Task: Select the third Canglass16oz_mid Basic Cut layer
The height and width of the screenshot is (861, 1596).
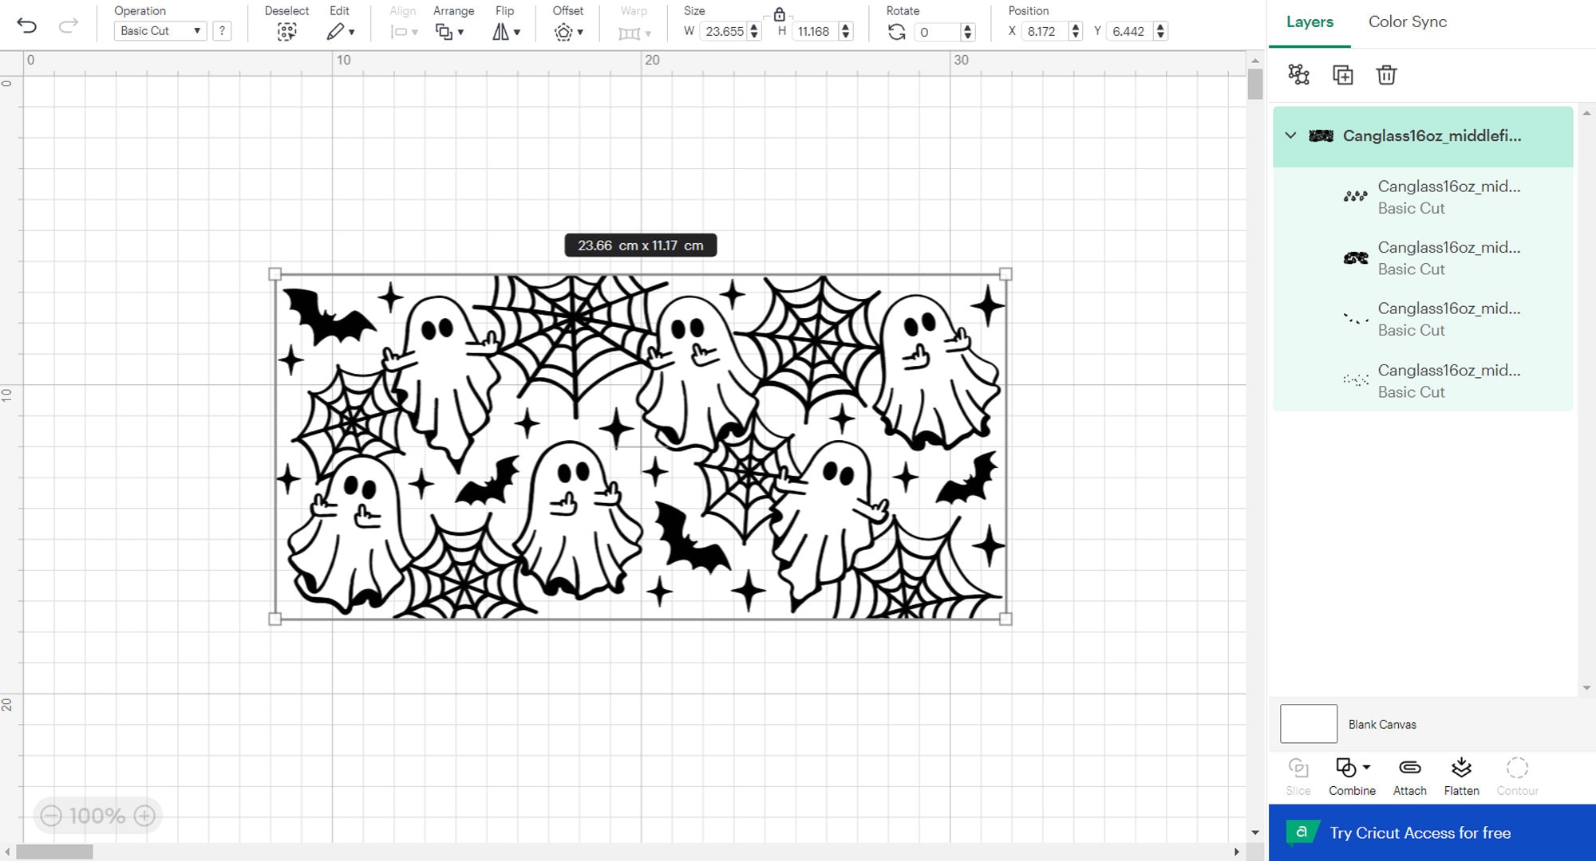Action: pyautogui.click(x=1423, y=319)
